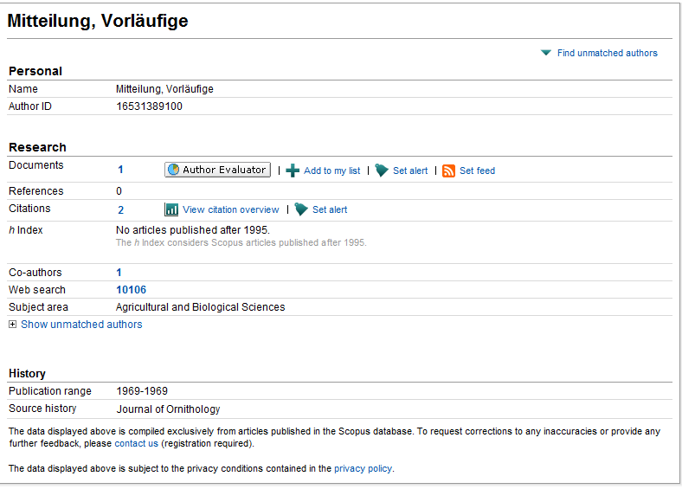
Task: Click the Add to my list link
Action: click(331, 171)
